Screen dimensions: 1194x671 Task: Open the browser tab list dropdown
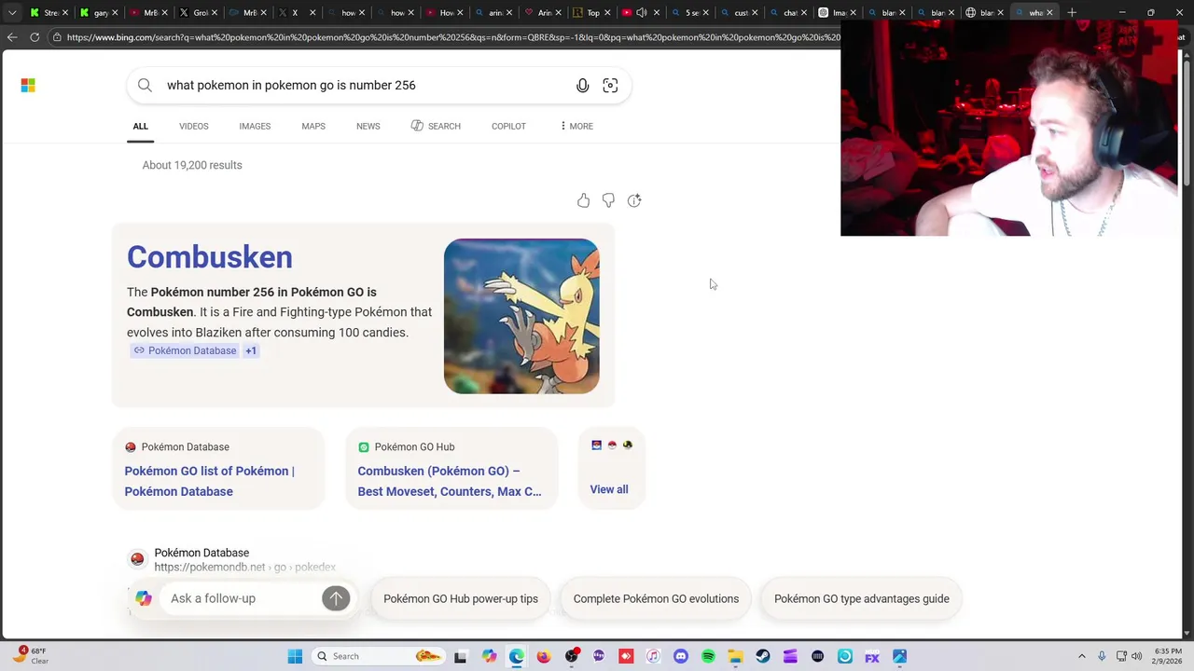(12, 13)
